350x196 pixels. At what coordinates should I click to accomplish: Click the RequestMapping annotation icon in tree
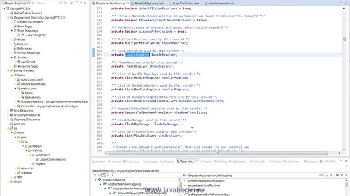(19, 102)
